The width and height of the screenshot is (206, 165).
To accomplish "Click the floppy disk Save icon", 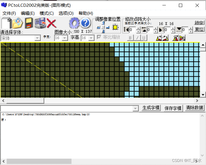I will (29, 23).
